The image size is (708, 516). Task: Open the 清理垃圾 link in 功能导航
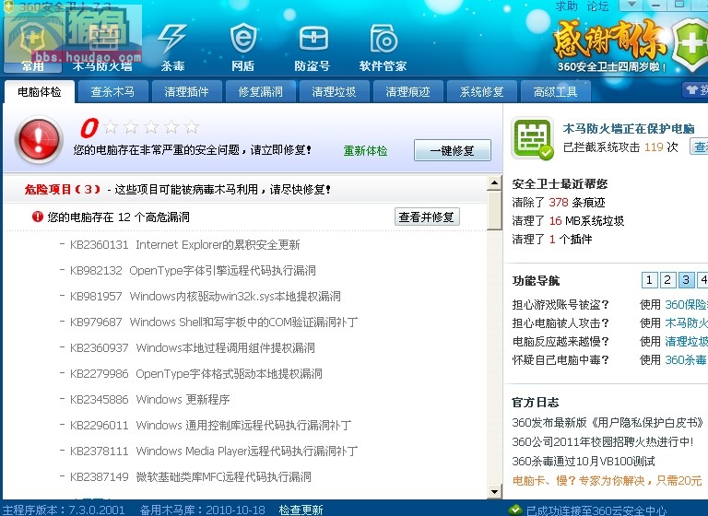pos(686,342)
